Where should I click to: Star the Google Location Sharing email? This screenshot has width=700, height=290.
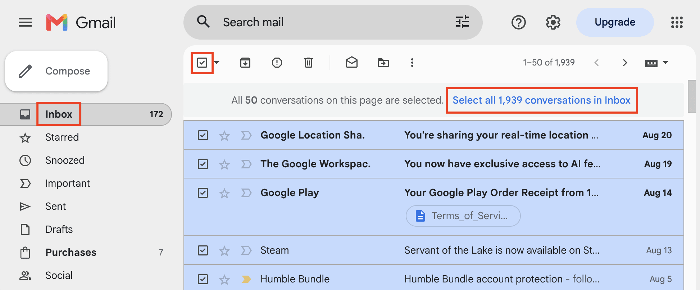tap(224, 136)
